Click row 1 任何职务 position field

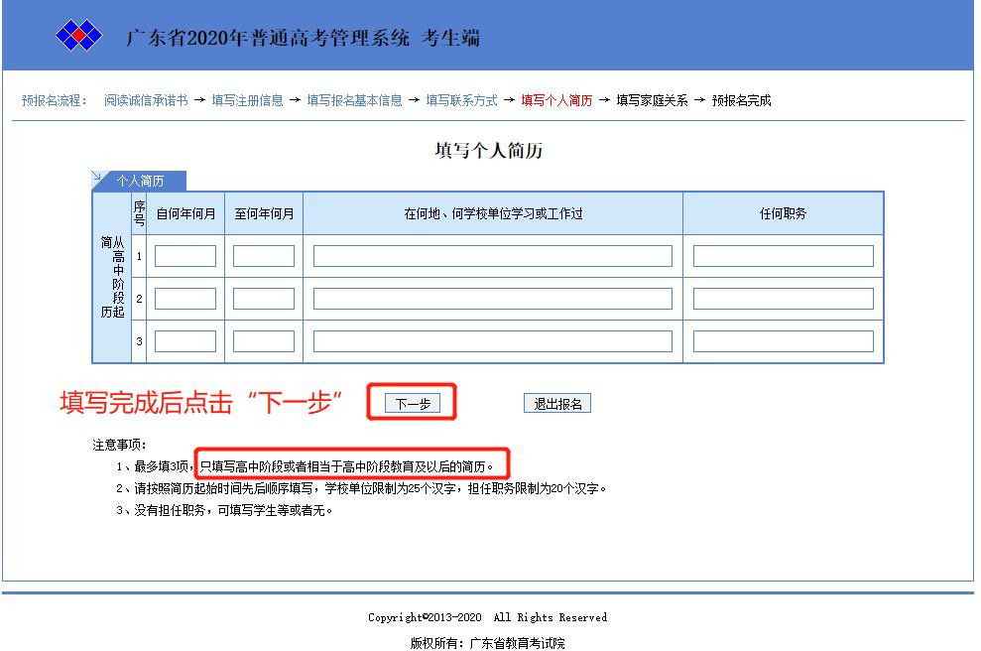[x=783, y=256]
